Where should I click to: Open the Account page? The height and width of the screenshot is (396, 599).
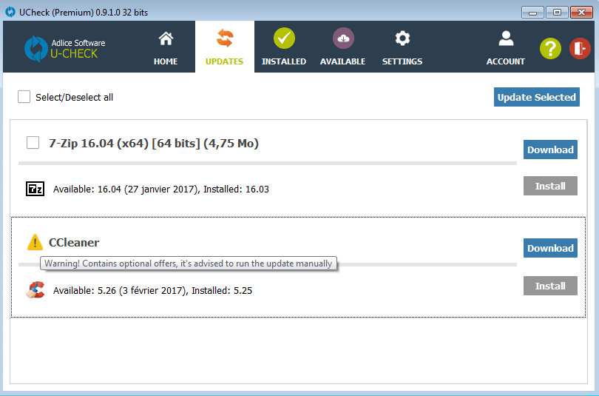(x=506, y=48)
